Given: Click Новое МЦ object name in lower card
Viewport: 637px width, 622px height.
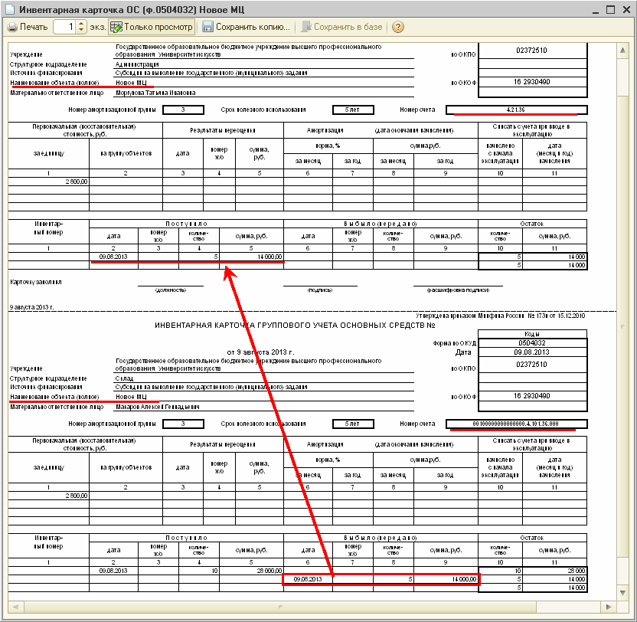Looking at the screenshot, I should click(x=131, y=398).
